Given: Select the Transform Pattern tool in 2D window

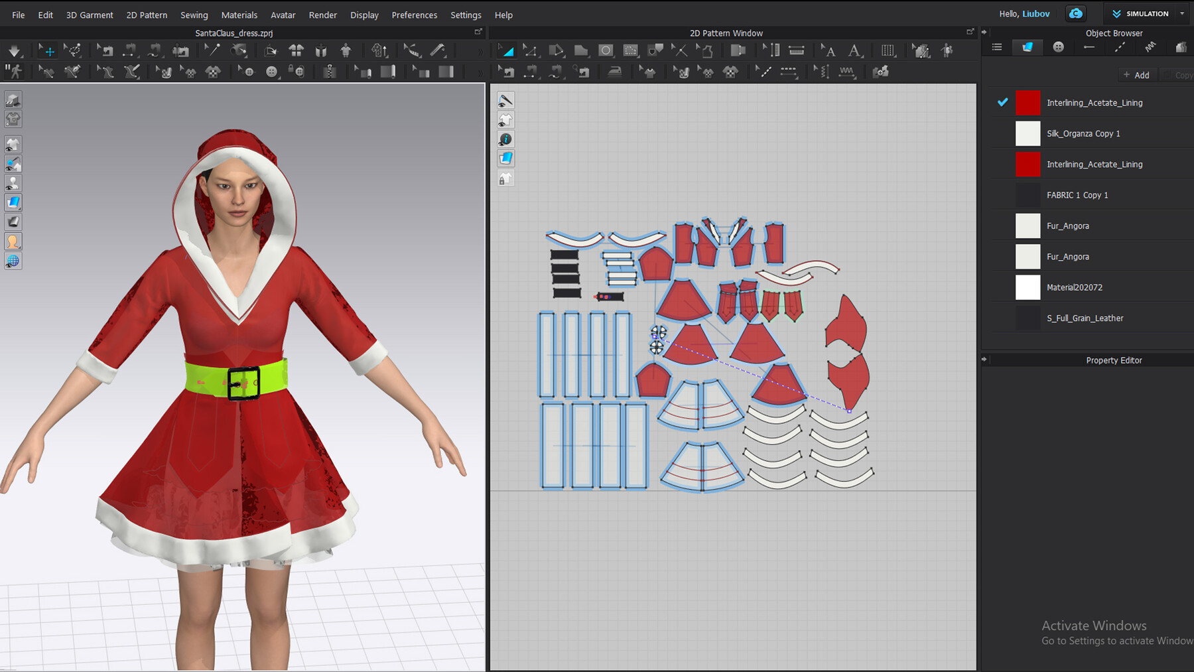Looking at the screenshot, I should [x=507, y=50].
